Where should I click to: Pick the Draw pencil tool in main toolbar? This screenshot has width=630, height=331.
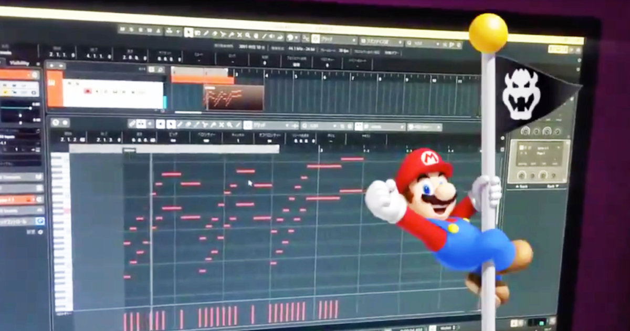[206, 34]
